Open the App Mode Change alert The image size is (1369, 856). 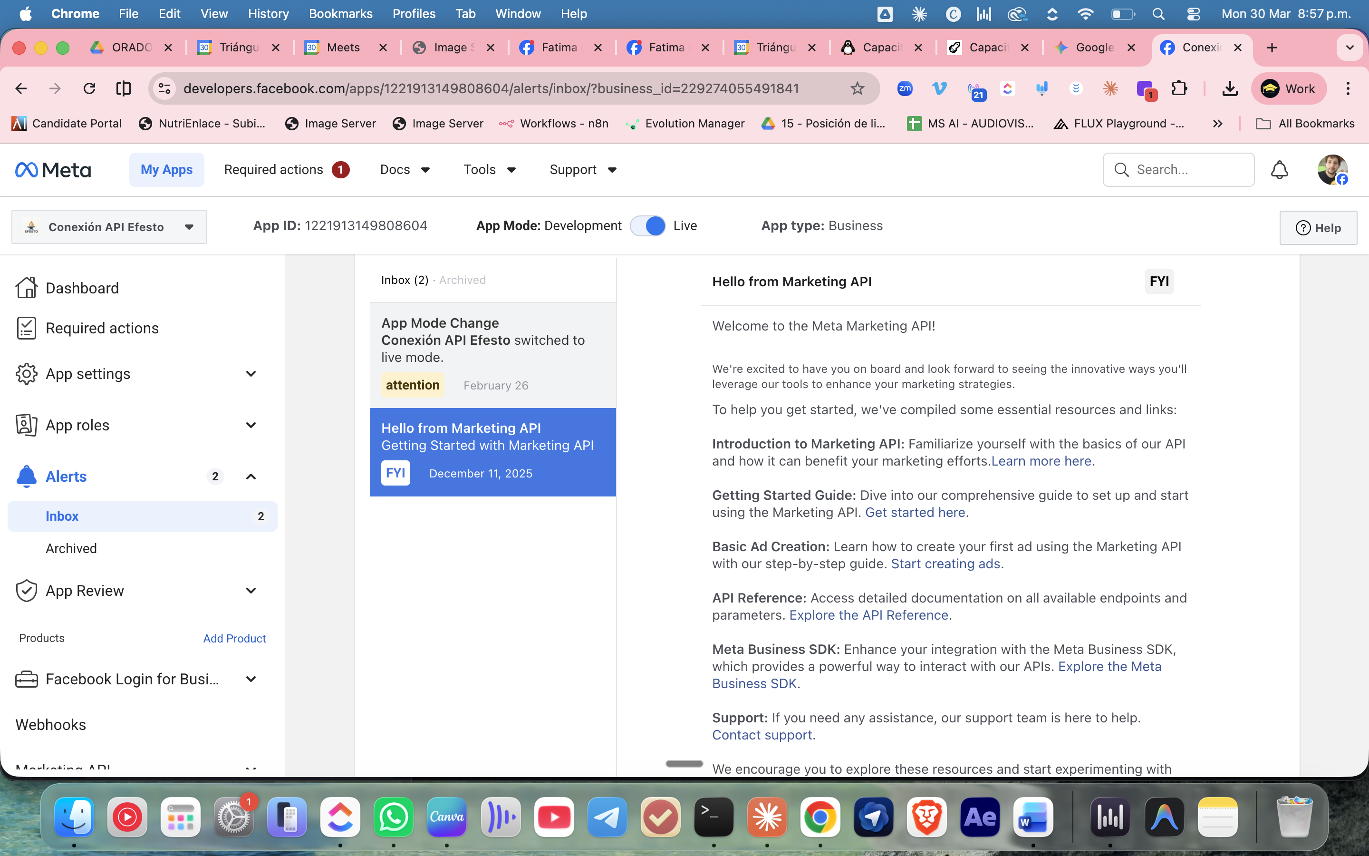tap(492, 354)
